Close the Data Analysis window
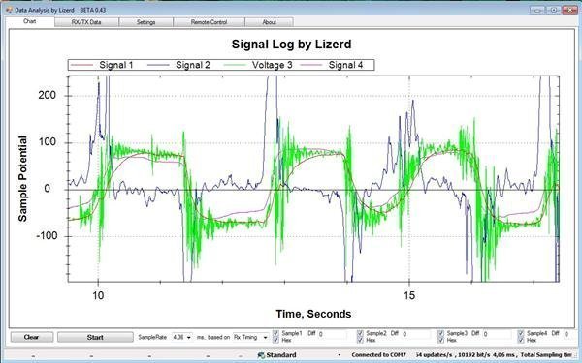Image resolution: width=582 pixels, height=363 pixels. (569, 10)
